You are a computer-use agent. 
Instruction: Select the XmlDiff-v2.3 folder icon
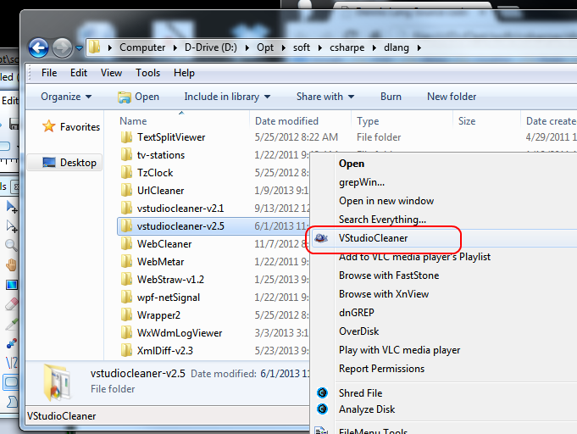(126, 350)
